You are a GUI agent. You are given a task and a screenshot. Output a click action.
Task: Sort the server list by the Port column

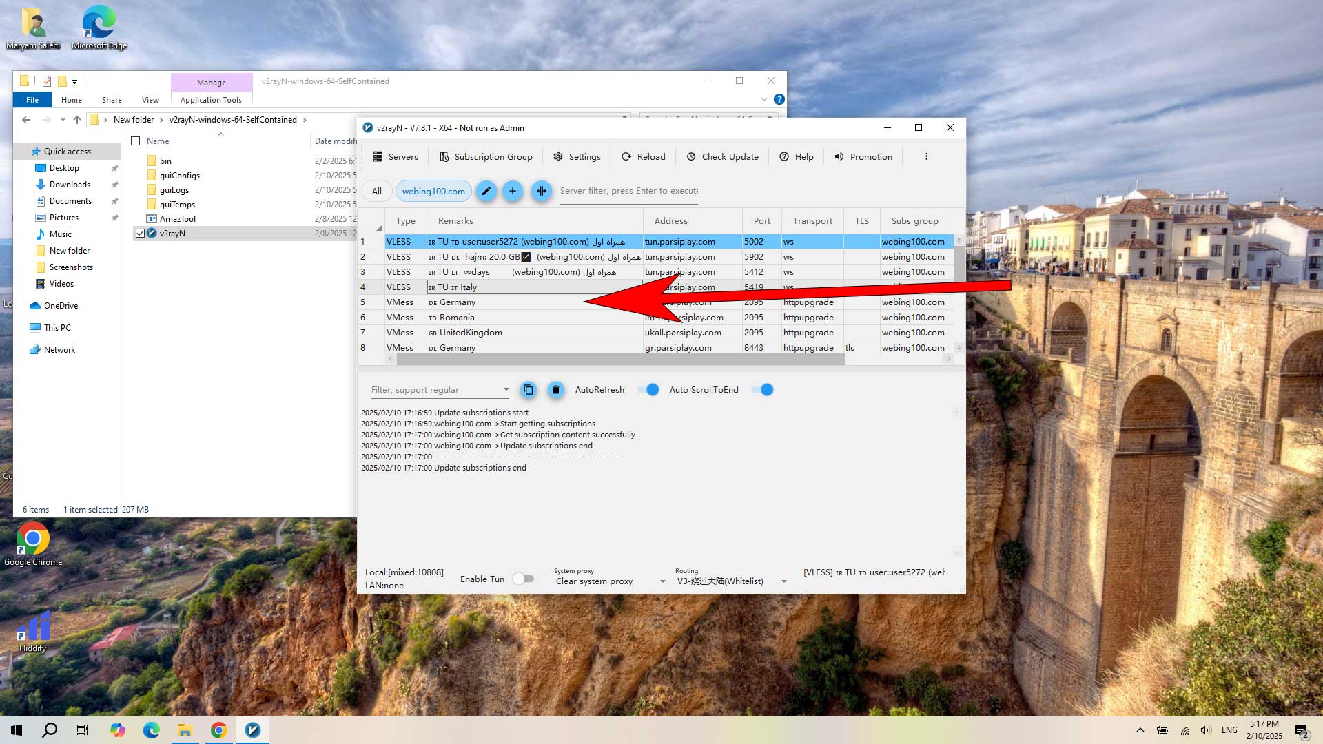coord(761,220)
